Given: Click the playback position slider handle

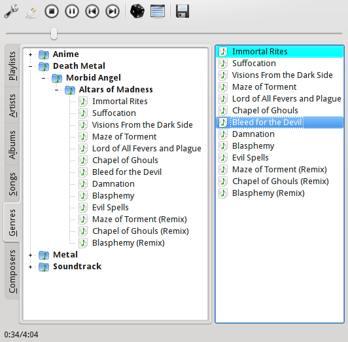Looking at the screenshot, I should coord(54,34).
